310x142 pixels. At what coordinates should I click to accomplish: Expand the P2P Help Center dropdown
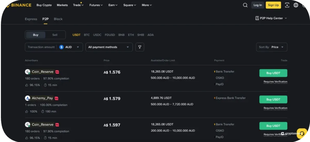[271, 18]
